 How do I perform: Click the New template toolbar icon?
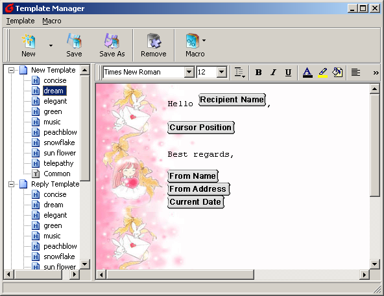[x=29, y=45]
